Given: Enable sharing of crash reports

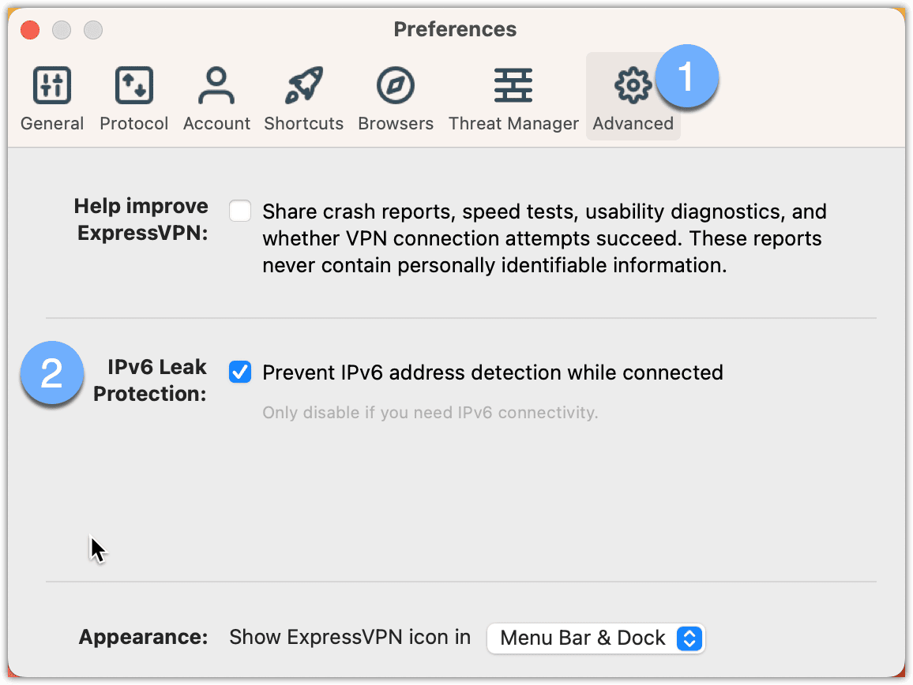Looking at the screenshot, I should (x=240, y=211).
